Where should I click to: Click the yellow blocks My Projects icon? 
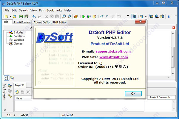pyautogui.click(x=10, y=96)
